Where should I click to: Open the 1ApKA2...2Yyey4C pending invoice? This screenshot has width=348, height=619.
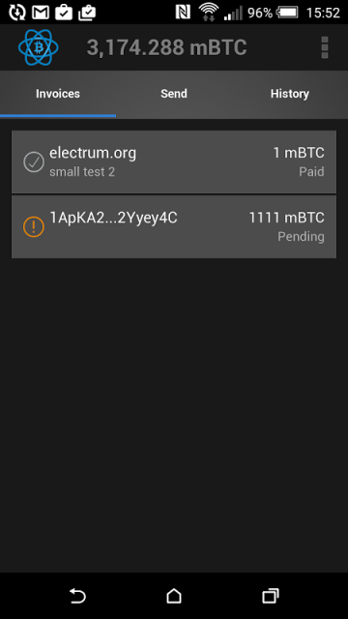[x=174, y=226]
